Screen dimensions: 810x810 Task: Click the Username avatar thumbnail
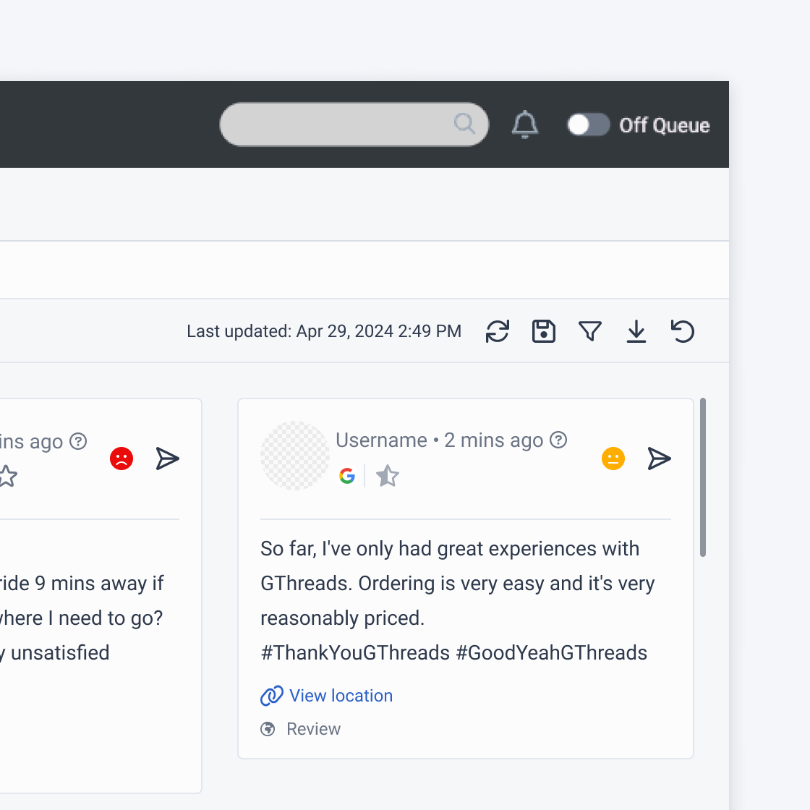tap(295, 456)
